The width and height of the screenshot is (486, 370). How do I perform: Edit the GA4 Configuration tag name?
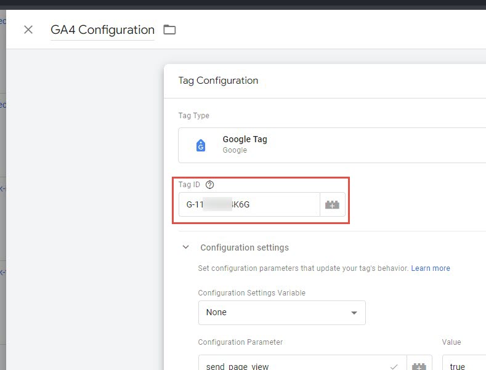click(x=102, y=30)
